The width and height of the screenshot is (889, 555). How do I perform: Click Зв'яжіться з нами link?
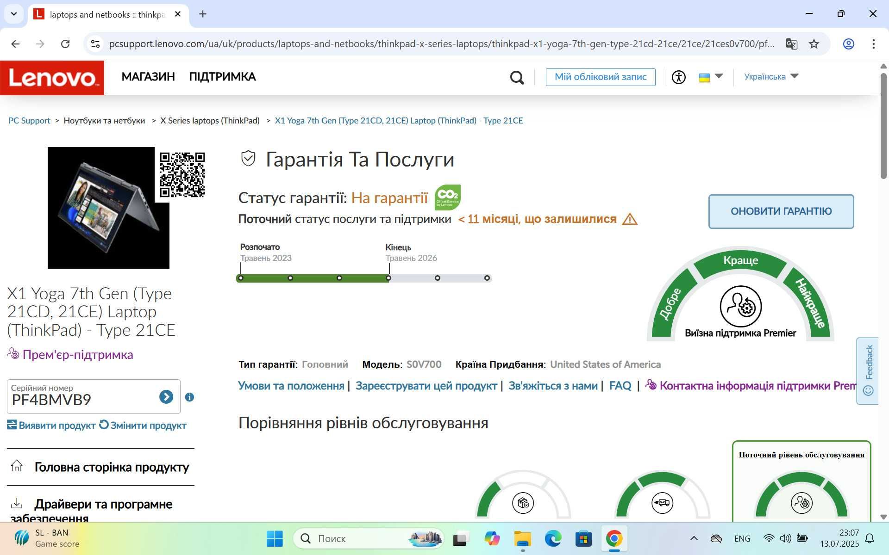point(553,386)
